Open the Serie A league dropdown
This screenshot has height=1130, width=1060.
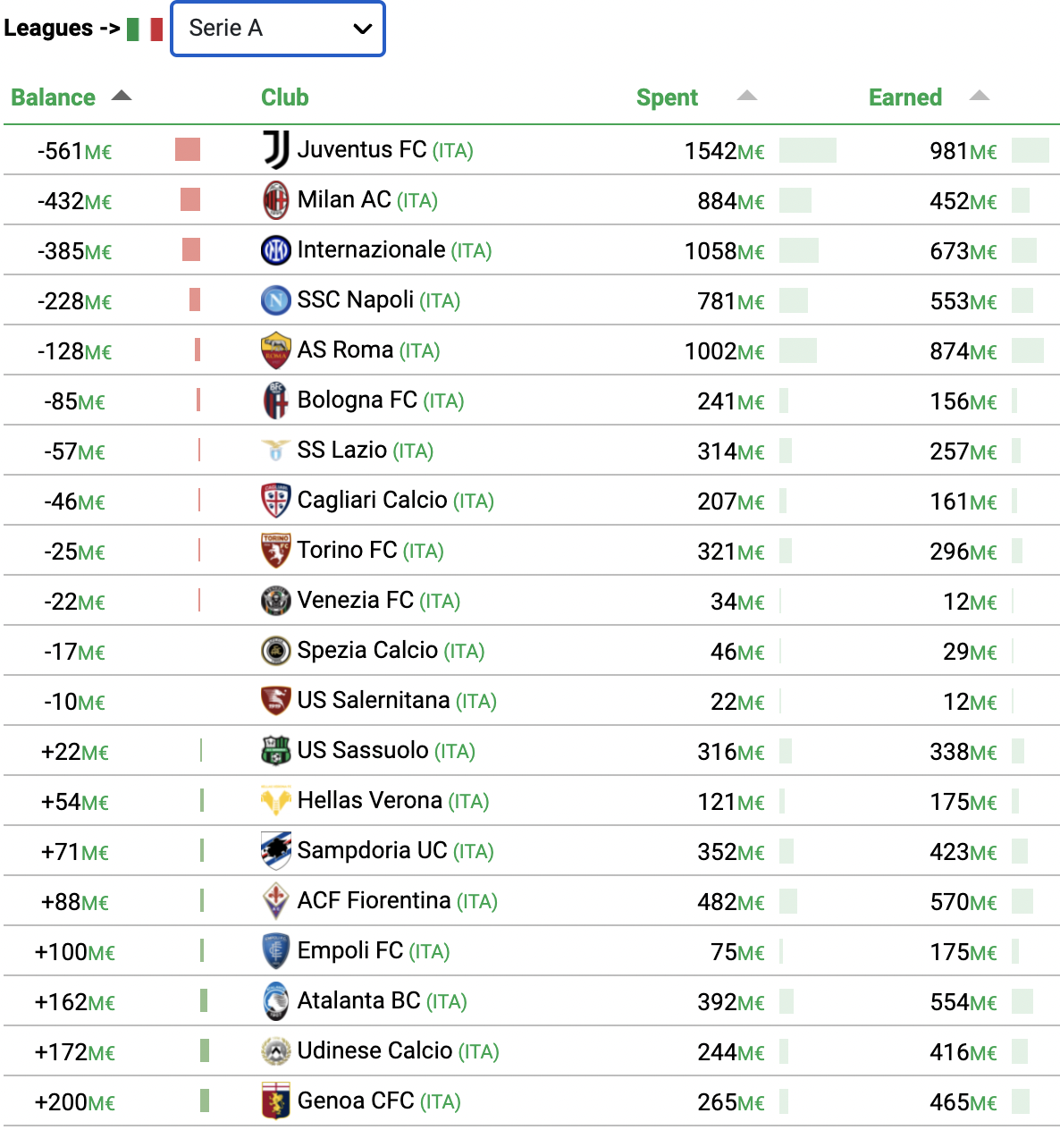click(278, 29)
